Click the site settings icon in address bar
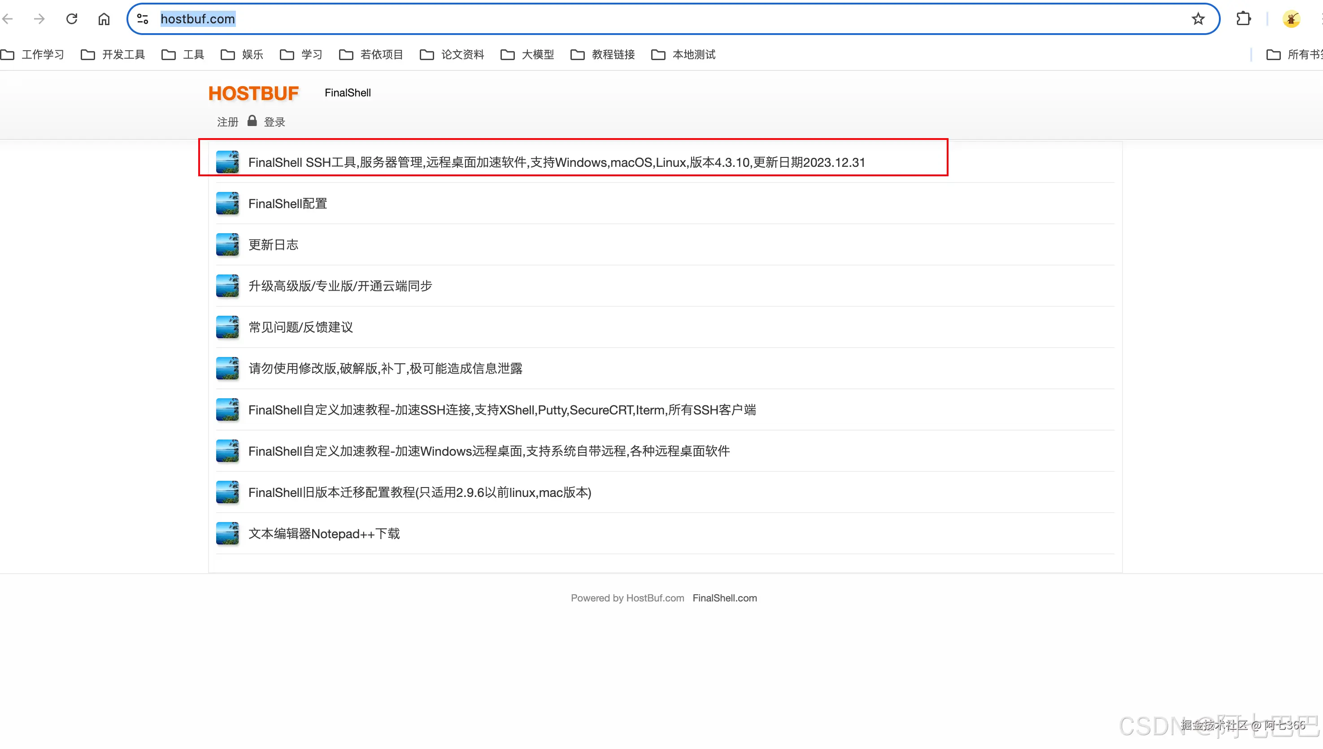The width and height of the screenshot is (1323, 749). tap(143, 19)
